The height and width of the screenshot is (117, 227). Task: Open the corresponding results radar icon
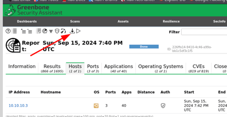45,31
